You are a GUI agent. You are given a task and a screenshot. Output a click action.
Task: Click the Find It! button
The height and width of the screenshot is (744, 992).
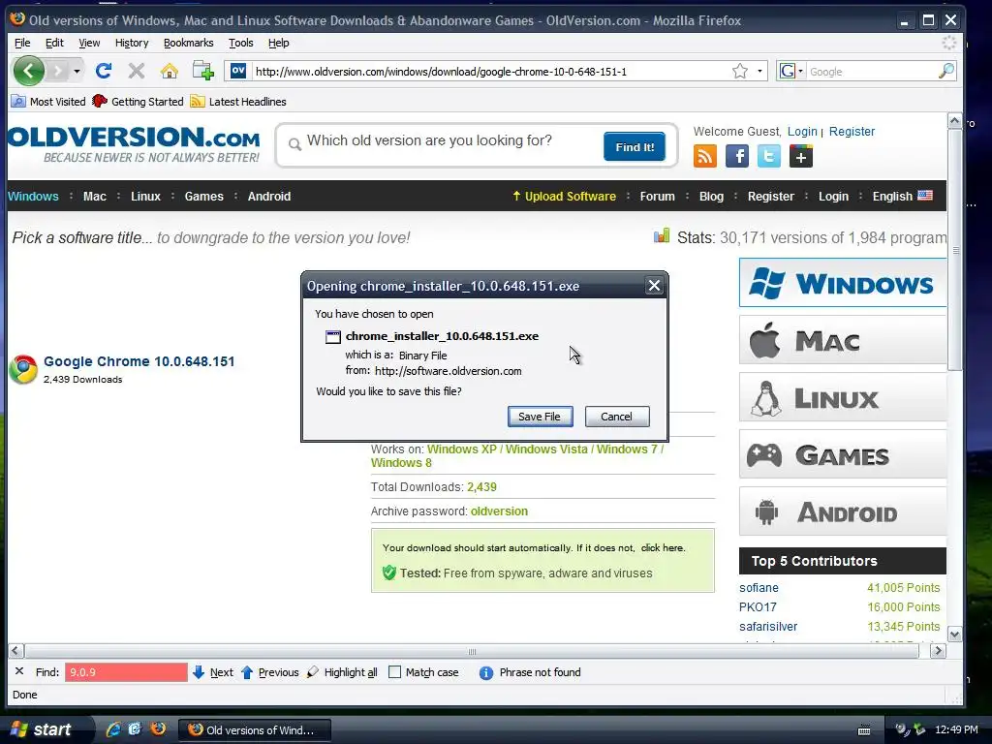pos(635,147)
